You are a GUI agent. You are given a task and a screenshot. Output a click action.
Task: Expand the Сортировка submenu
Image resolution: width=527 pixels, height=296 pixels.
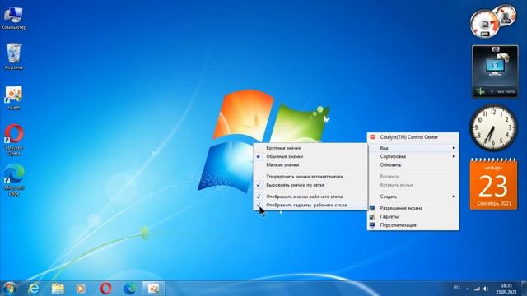pos(413,156)
